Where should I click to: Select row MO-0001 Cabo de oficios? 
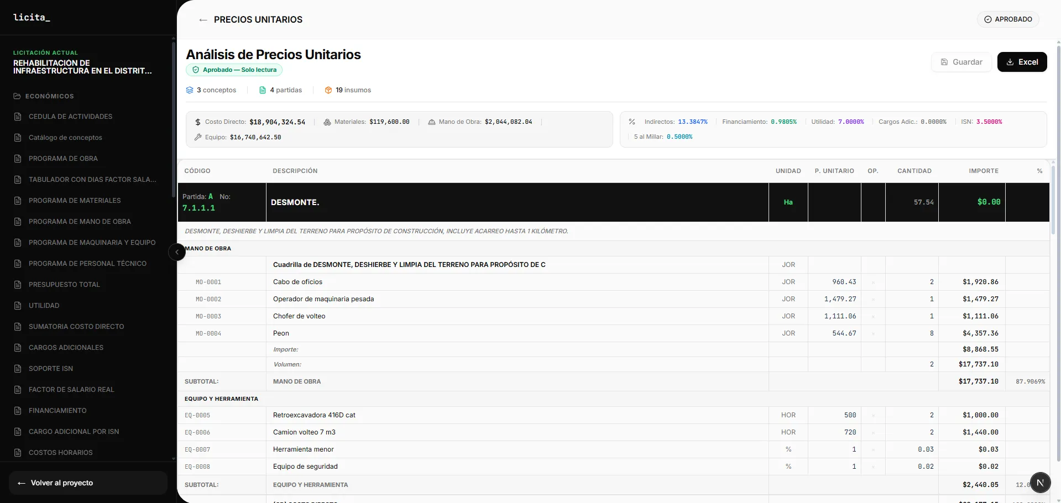(x=614, y=282)
